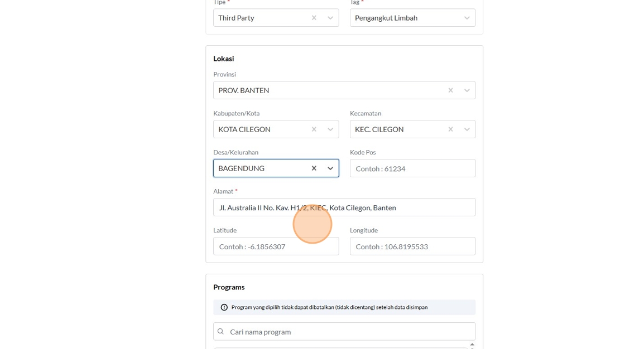Click the search magnifier icon in Programs
Image resolution: width=625 pixels, height=349 pixels.
[221, 332]
